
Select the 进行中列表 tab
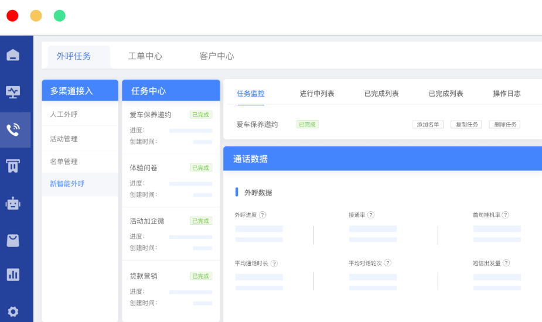click(x=317, y=94)
